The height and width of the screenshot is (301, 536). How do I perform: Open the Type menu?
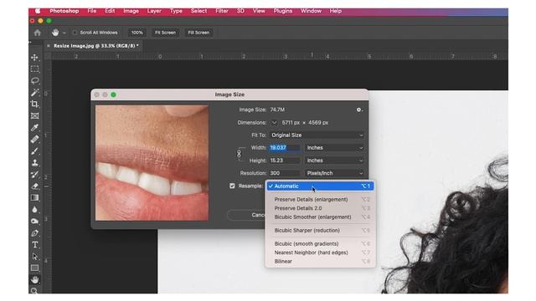(176, 11)
